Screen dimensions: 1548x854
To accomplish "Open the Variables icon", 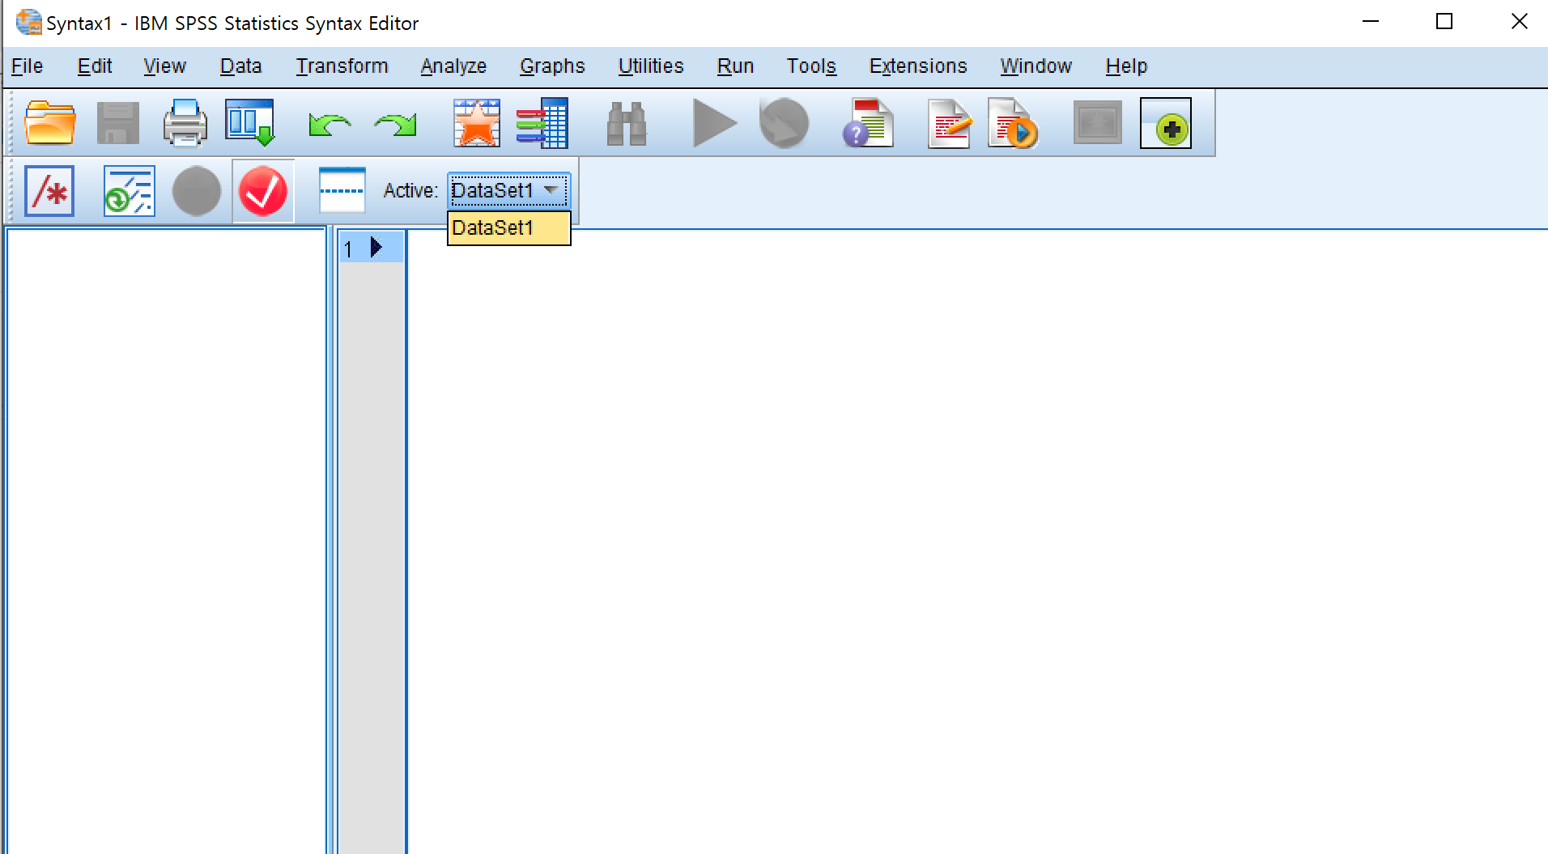I will click(542, 123).
